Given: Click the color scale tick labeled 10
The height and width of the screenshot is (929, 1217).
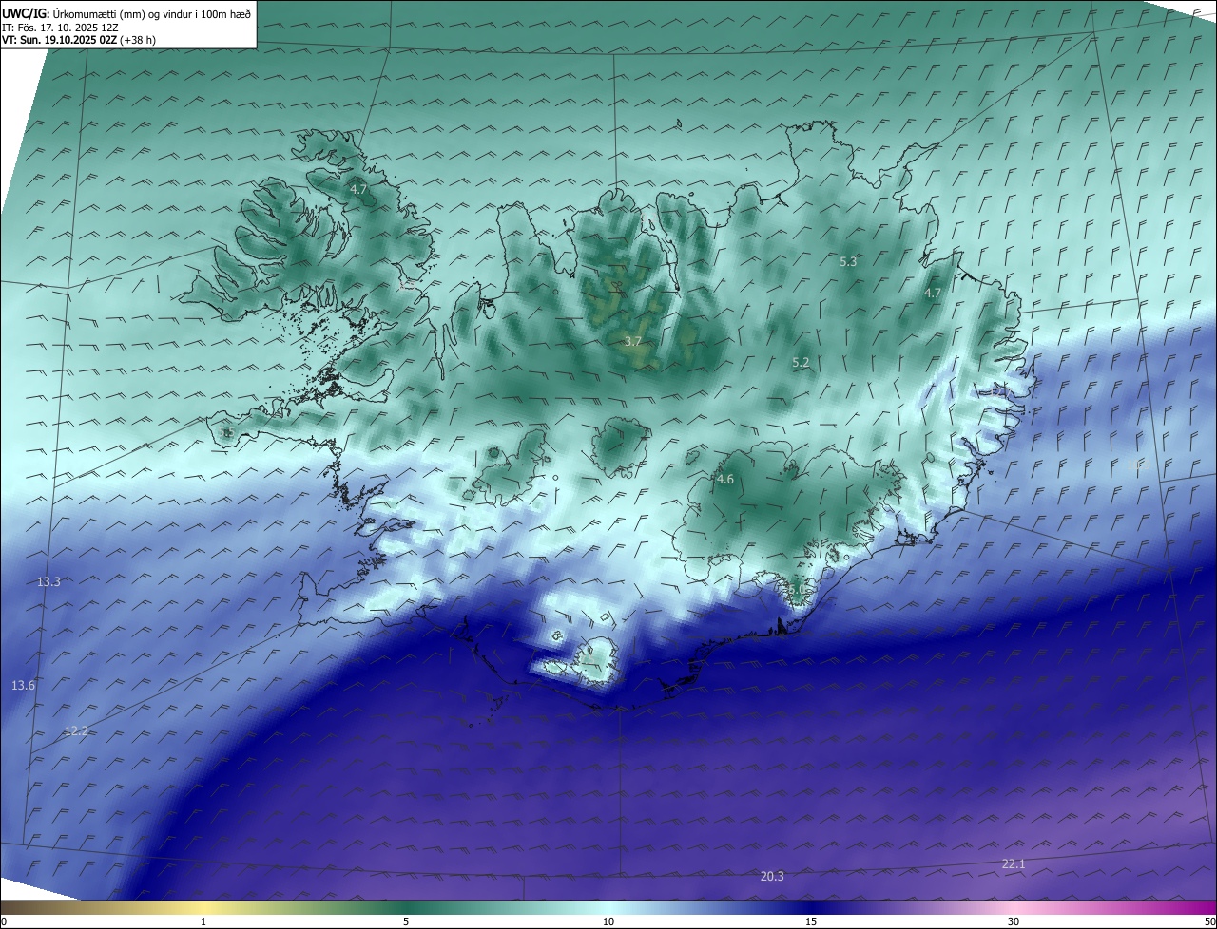Looking at the screenshot, I should pos(608,921).
